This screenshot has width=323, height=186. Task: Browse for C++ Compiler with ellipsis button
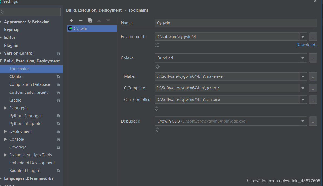pyautogui.click(x=313, y=100)
